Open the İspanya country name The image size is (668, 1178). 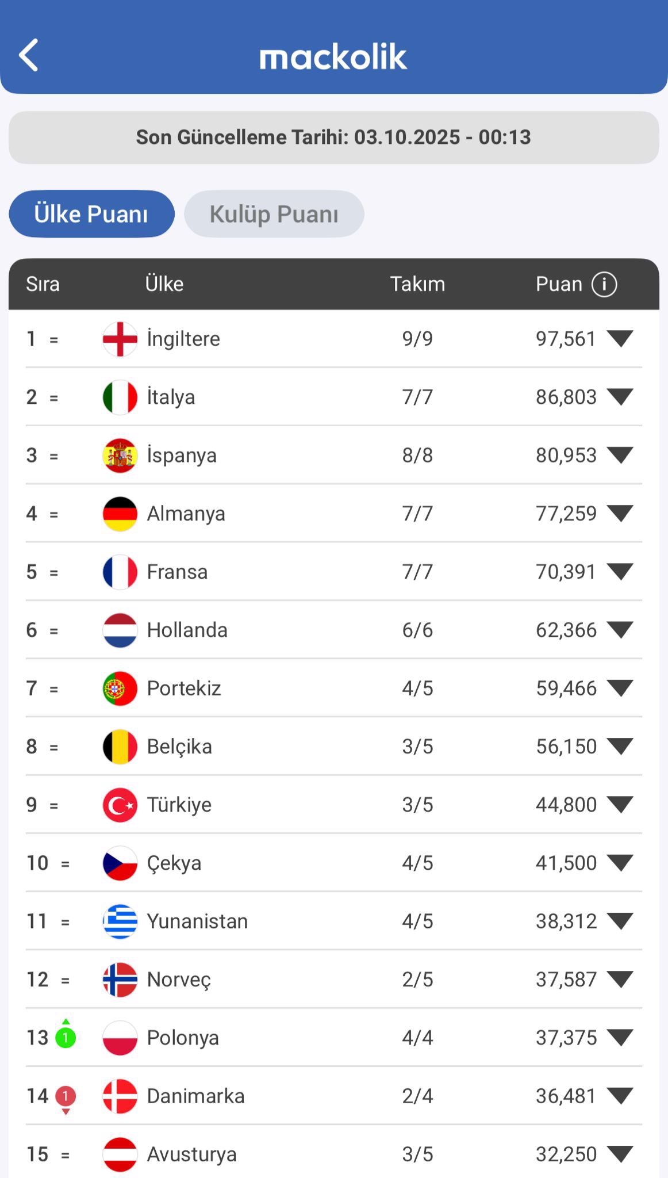(x=182, y=456)
